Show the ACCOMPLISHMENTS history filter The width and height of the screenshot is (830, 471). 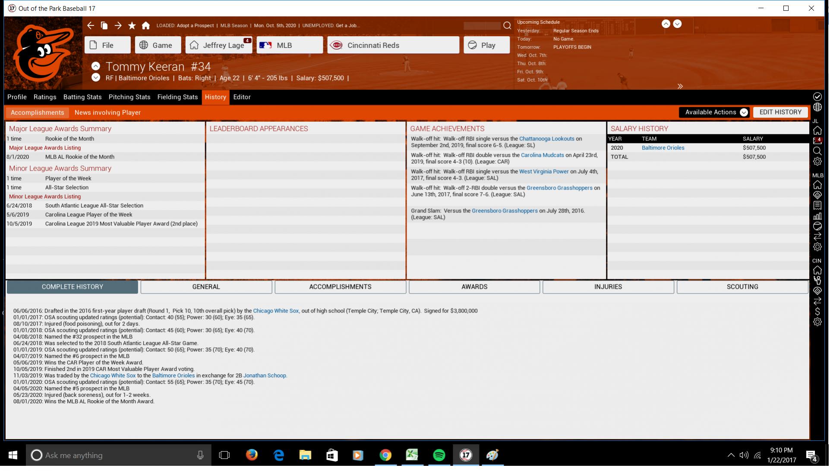point(340,287)
